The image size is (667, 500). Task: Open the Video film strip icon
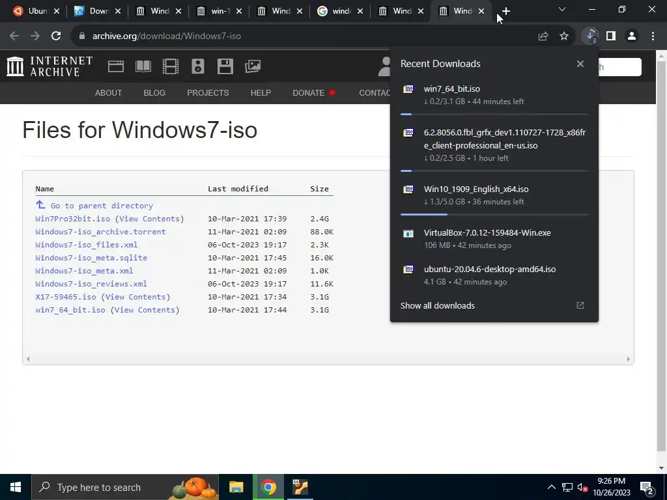171,66
